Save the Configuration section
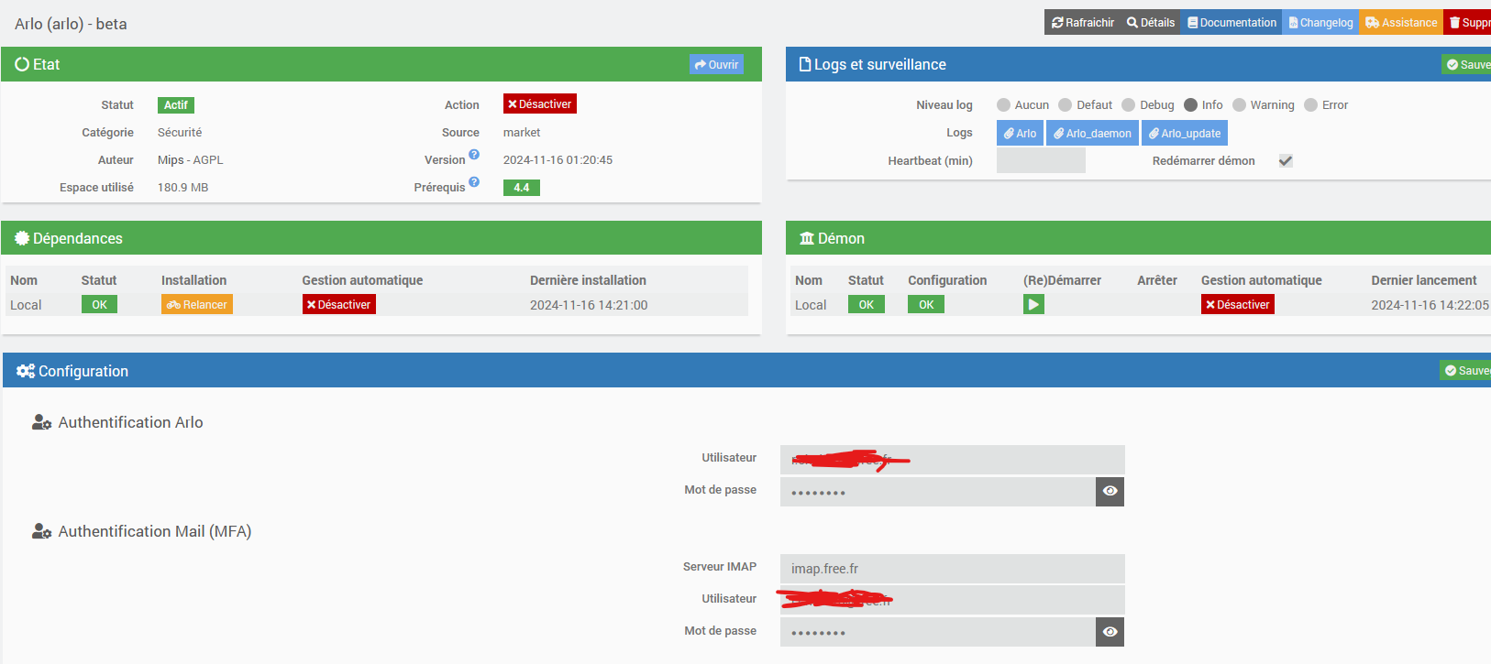1491x664 pixels. point(1465,371)
